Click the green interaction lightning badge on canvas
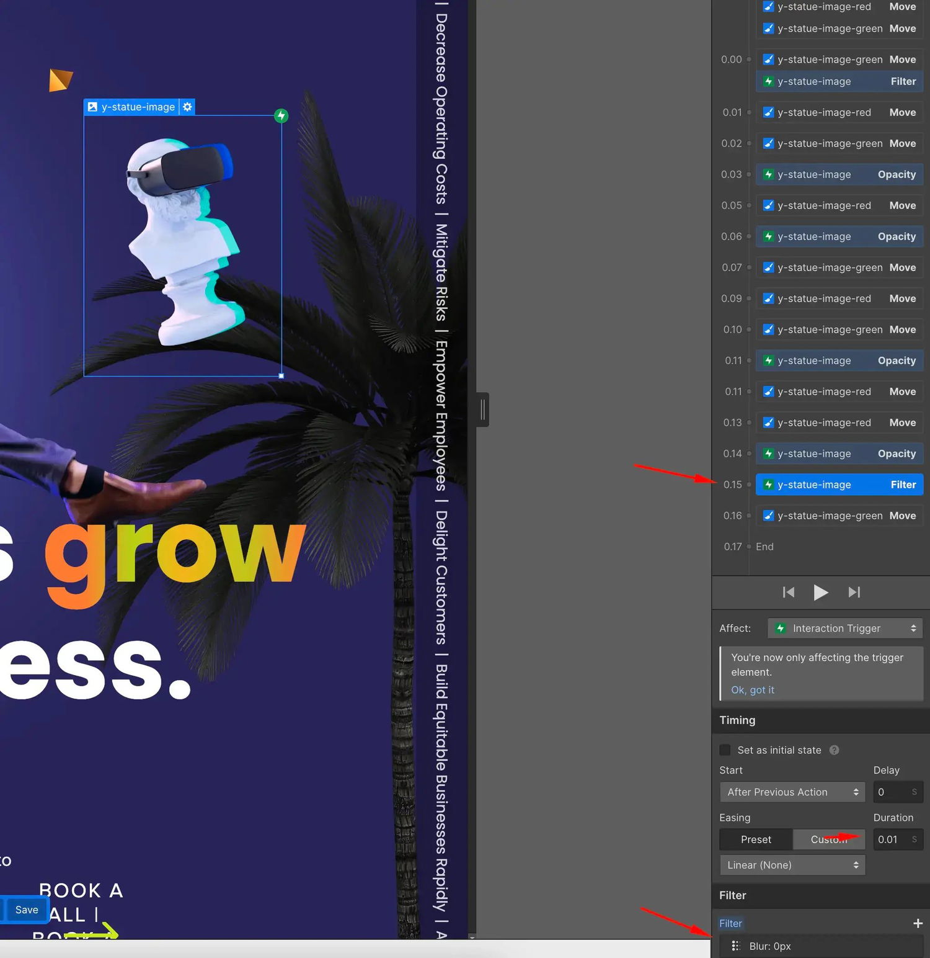Image resolution: width=930 pixels, height=958 pixels. coord(281,115)
